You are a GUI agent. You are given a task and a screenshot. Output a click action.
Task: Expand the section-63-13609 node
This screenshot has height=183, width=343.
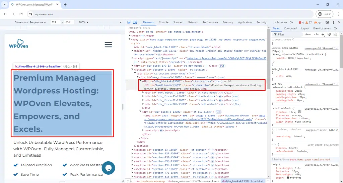[132, 150]
